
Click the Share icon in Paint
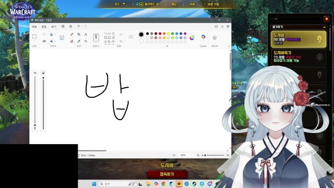pos(71,26)
